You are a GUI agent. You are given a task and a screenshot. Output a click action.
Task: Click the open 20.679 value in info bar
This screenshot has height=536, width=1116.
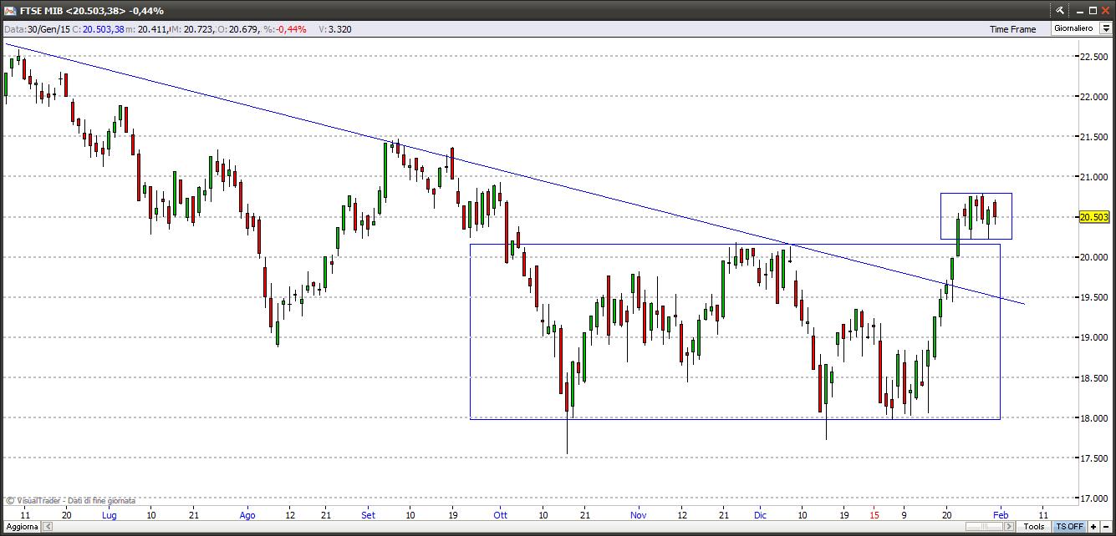[x=245, y=29]
